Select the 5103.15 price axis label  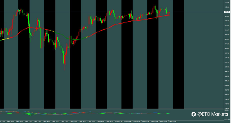click(x=227, y=7)
